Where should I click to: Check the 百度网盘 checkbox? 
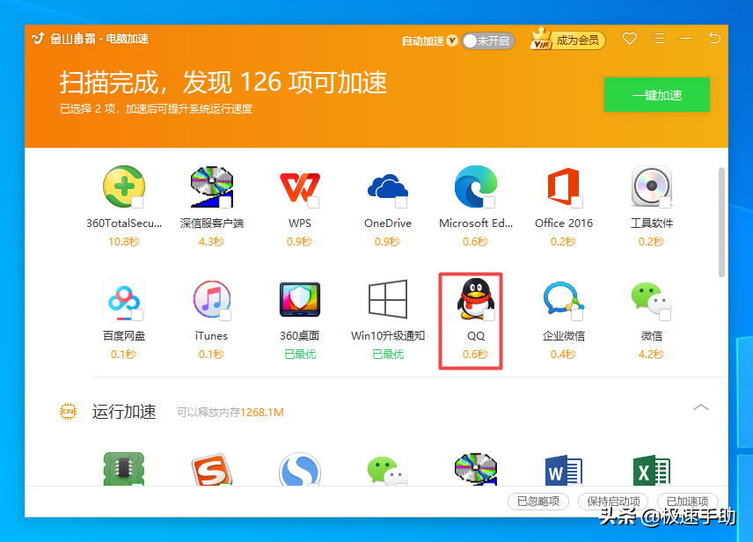click(137, 315)
